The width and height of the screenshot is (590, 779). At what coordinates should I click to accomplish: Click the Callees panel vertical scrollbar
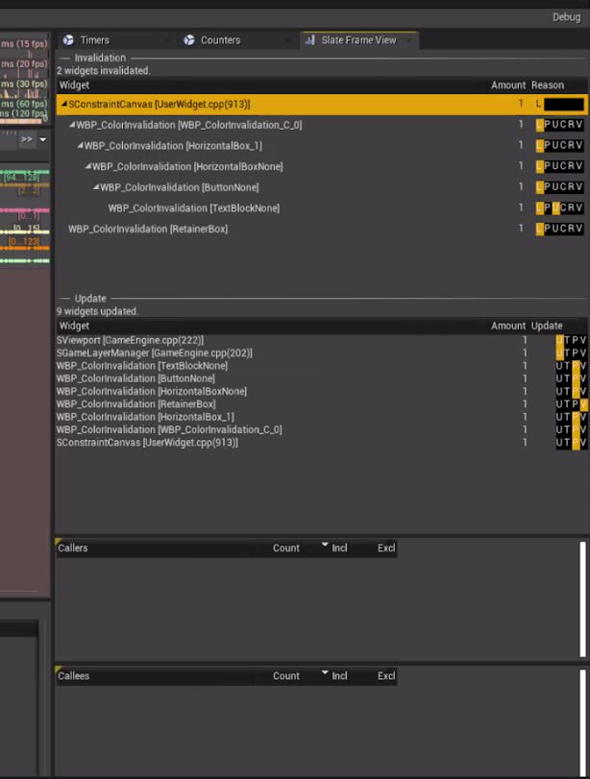click(583, 723)
